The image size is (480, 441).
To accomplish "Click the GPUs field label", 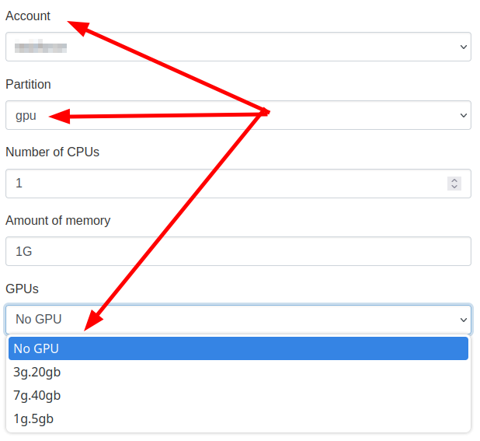I will [x=22, y=289].
